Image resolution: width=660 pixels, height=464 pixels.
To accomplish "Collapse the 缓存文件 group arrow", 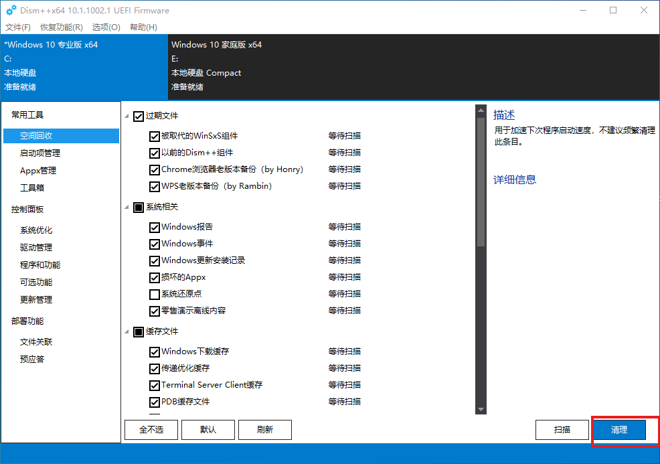I will [127, 332].
